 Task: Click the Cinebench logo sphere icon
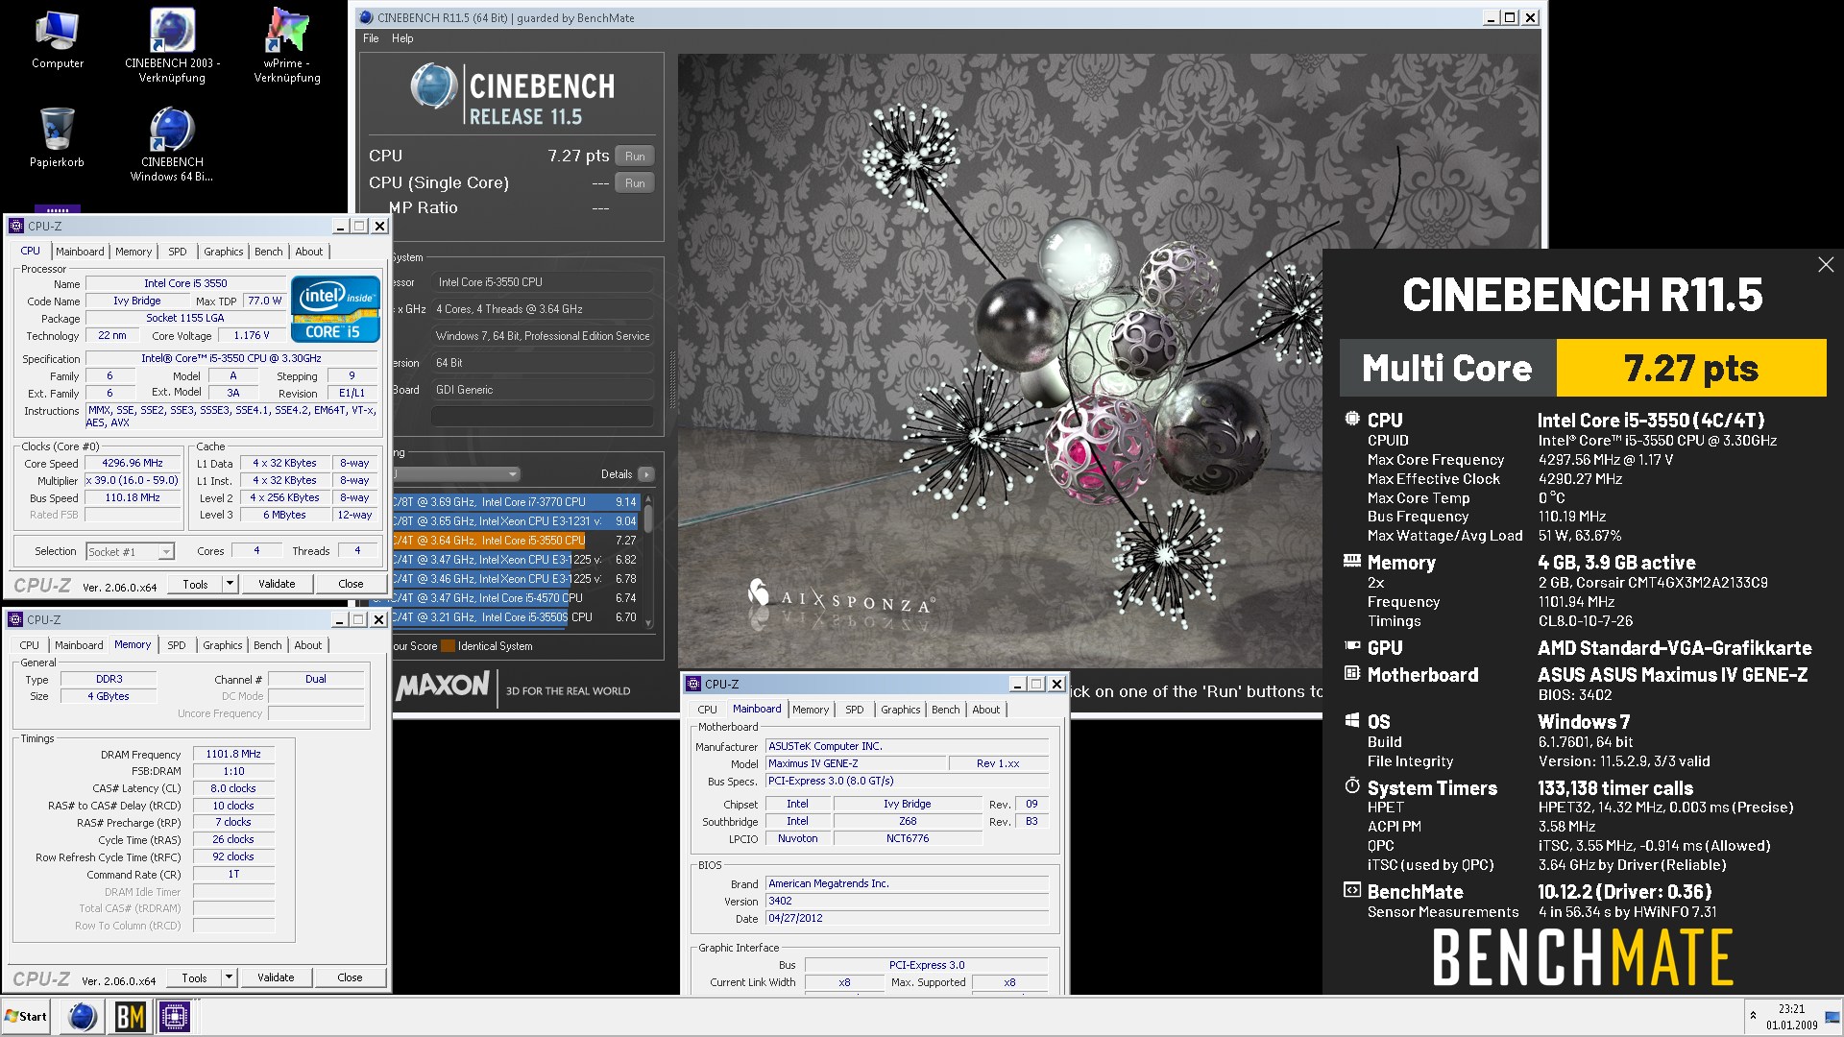point(433,85)
